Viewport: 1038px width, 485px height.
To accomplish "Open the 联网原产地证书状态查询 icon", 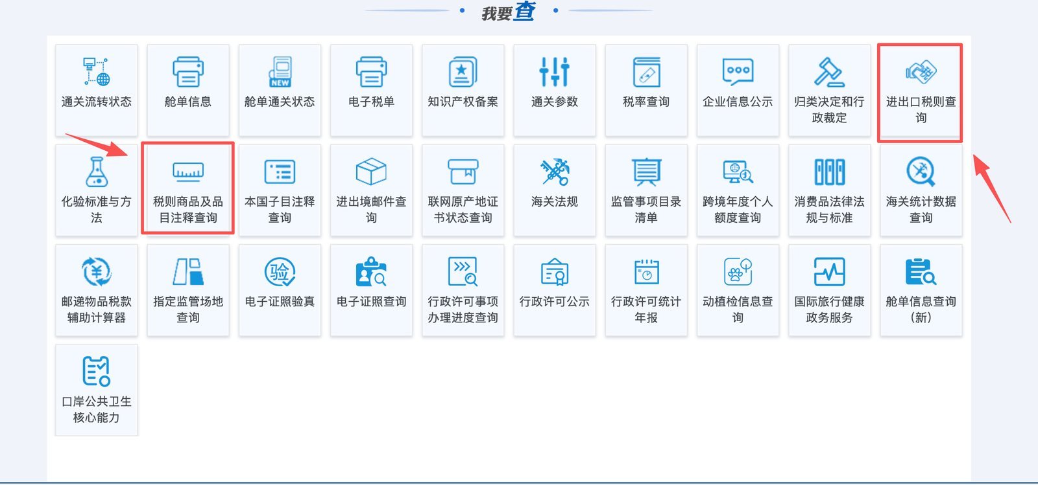I will [x=463, y=172].
